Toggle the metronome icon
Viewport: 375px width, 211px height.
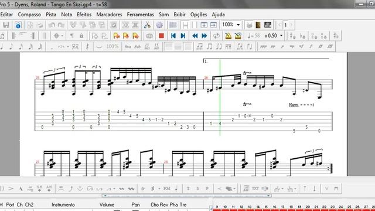(228, 36)
